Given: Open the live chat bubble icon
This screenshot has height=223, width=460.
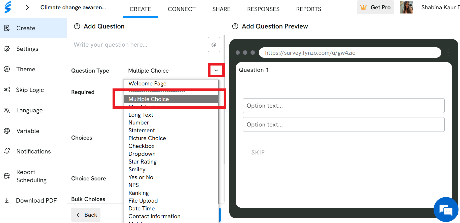Looking at the screenshot, I should coord(446,209).
